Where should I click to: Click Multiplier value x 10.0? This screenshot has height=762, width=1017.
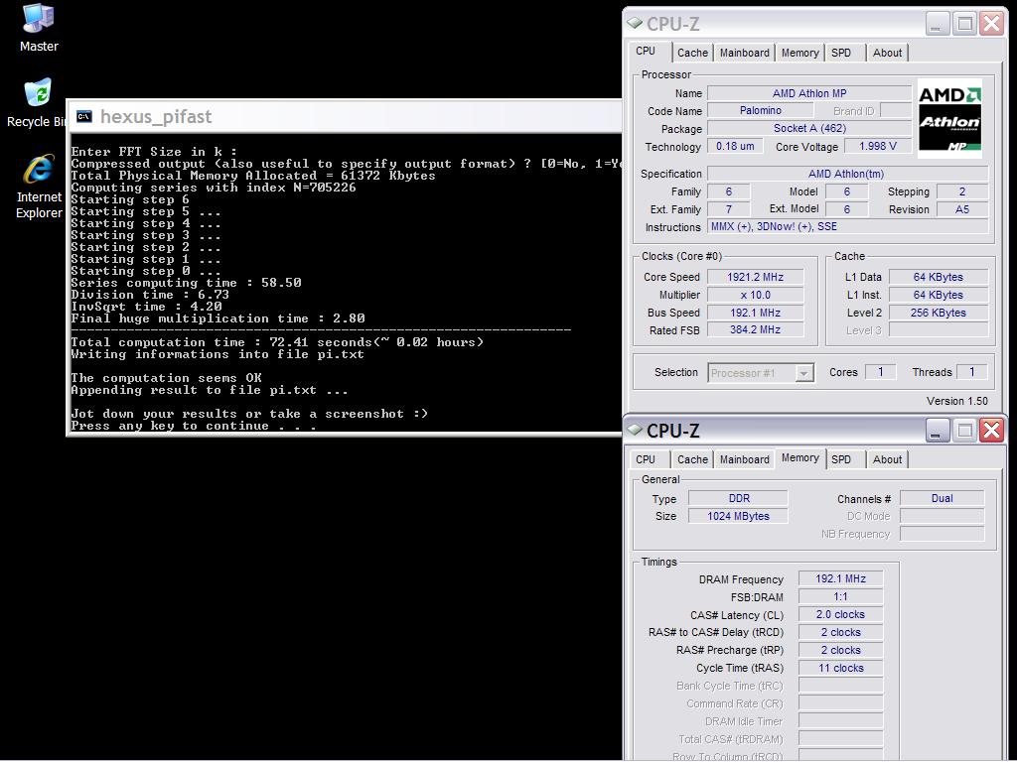(755, 295)
